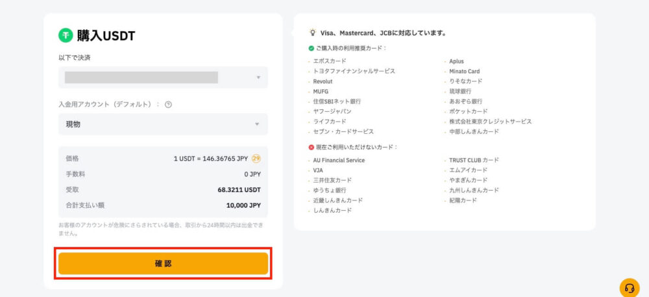Viewport: 649px width, 297px height.
Task: Click トヨタファイナンシャルサービス list entry
Action: tap(354, 71)
